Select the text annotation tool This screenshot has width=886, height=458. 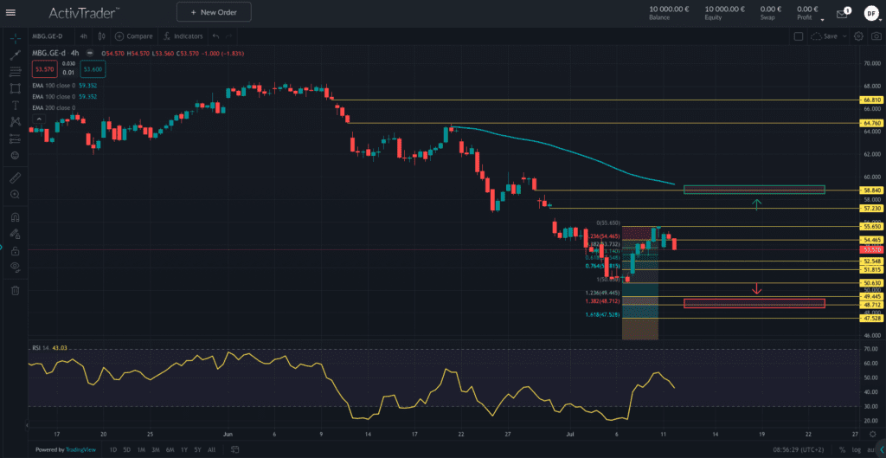pos(15,105)
